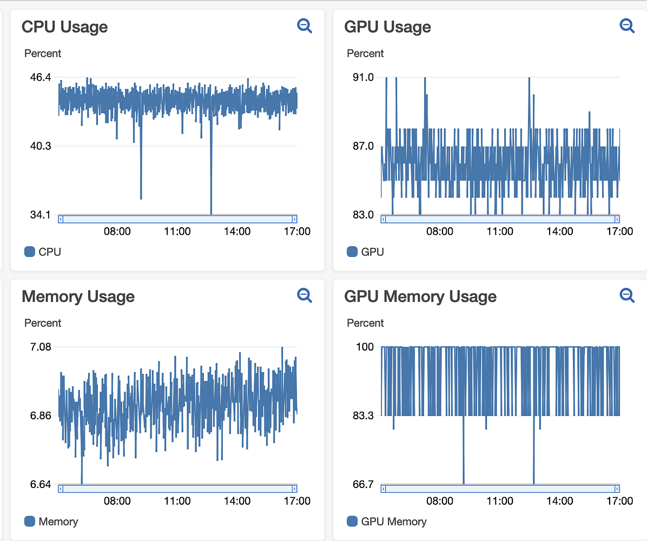647x541 pixels.
Task: Click Memory Usage chart's left range handle
Action: tap(61, 489)
